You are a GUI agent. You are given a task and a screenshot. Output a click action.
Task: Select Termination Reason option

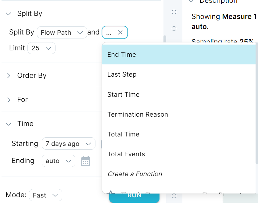179,114
